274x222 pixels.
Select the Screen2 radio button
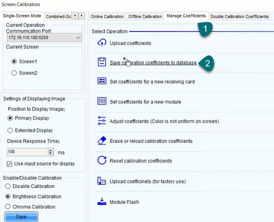tap(14, 73)
